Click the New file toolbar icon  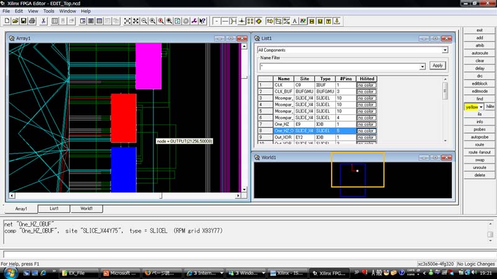coord(7,21)
